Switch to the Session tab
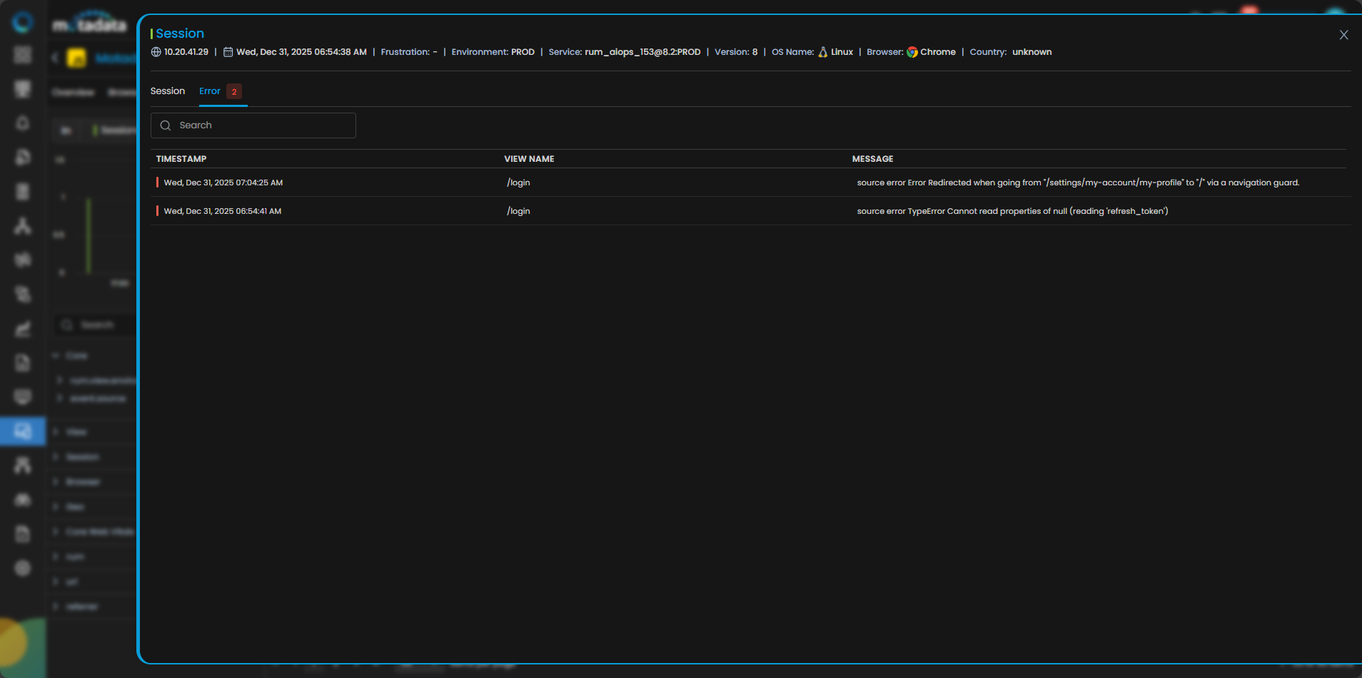This screenshot has height=678, width=1362. point(168,91)
